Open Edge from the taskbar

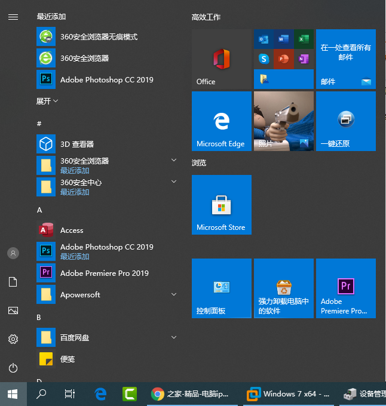[x=100, y=394]
